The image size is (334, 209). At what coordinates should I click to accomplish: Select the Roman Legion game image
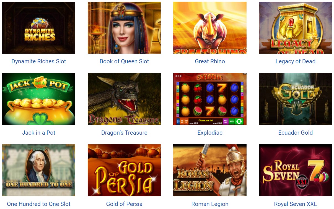[210, 170]
